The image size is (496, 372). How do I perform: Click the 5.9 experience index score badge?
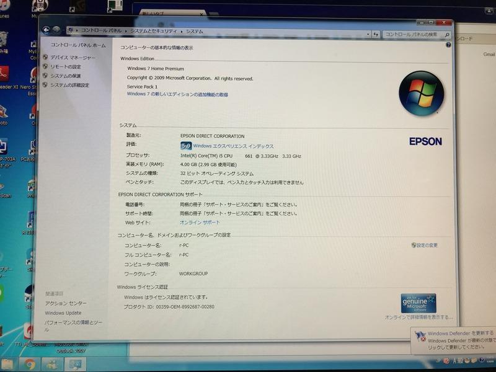[186, 146]
